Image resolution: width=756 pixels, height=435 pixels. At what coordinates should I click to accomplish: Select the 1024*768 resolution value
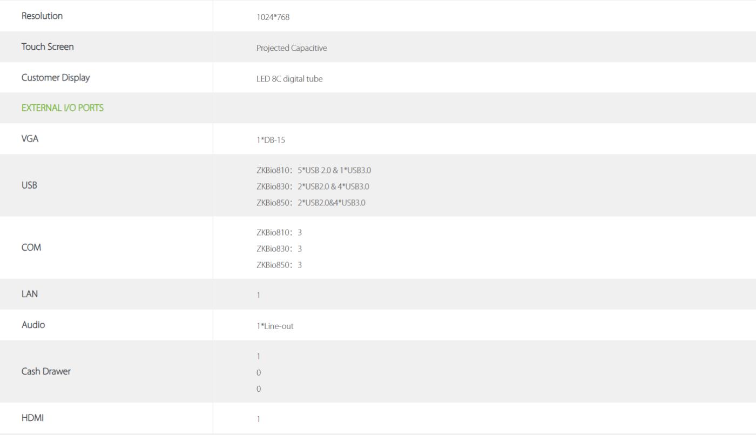[273, 17]
